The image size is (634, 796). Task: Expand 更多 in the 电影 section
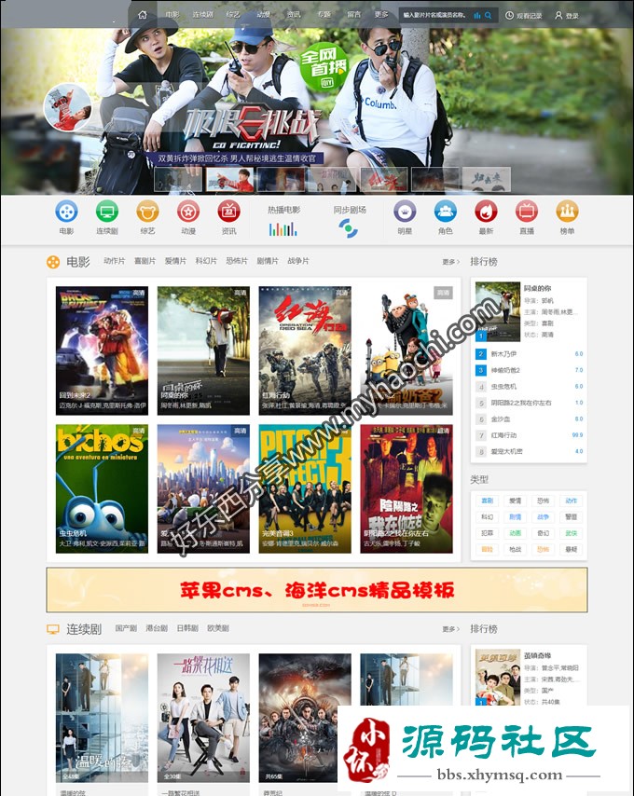(450, 262)
